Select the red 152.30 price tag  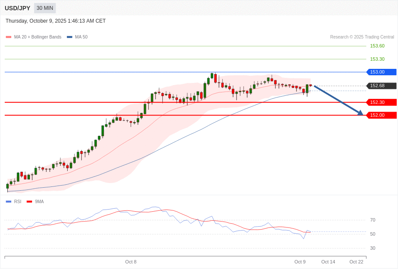pyautogui.click(x=381, y=102)
